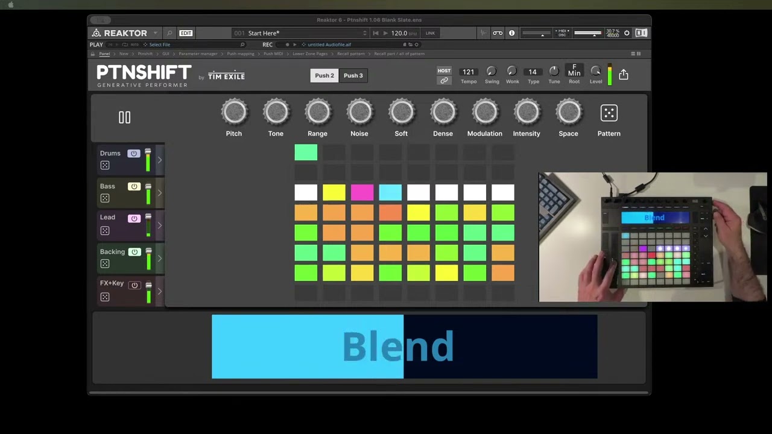This screenshot has height=434, width=772.
Task: Expand the Backing track chevron
Action: click(160, 259)
